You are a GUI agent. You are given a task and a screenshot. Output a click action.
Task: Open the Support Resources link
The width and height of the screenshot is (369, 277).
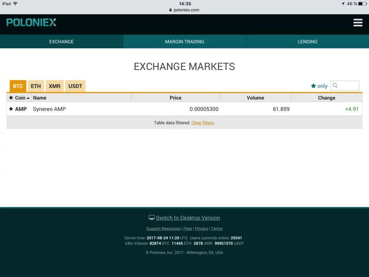pos(163,229)
